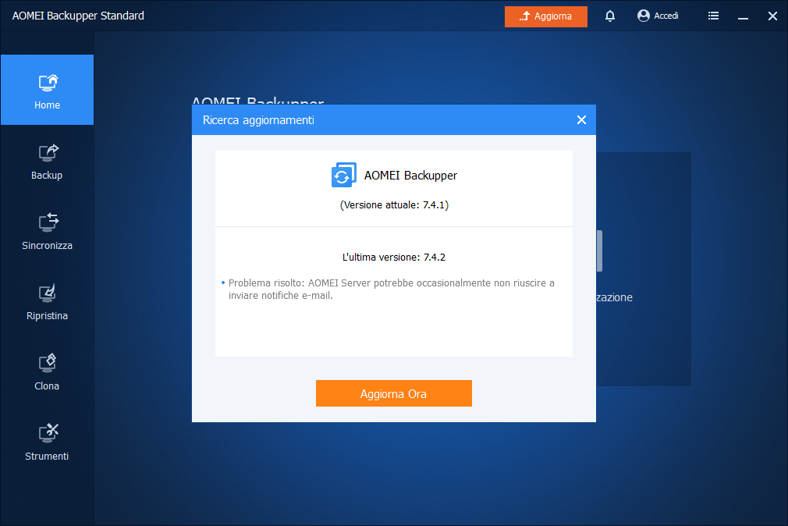Open the Clona section
Screen dimensions: 788x526
(x=48, y=372)
